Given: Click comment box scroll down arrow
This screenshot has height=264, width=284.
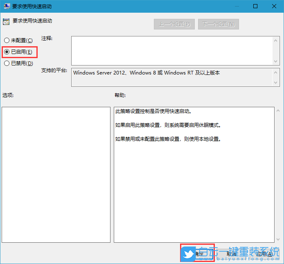Looking at the screenshot, I should (x=275, y=61).
